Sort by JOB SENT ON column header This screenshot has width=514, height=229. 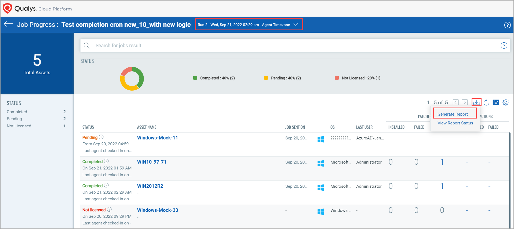point(295,127)
